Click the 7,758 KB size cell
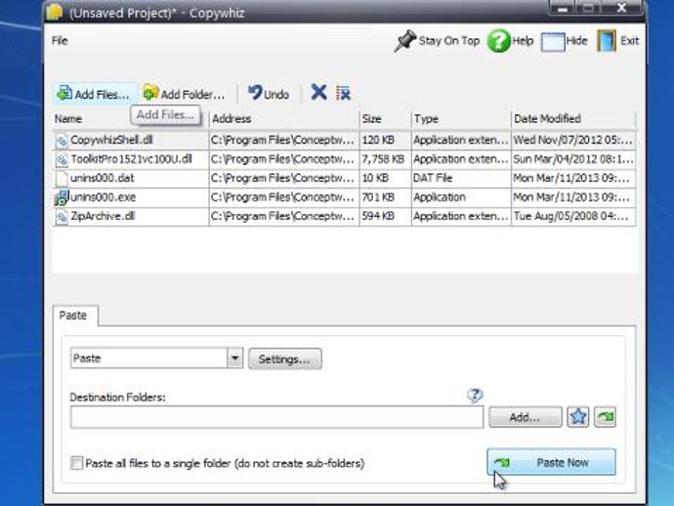This screenshot has height=506, width=674. 383,159
